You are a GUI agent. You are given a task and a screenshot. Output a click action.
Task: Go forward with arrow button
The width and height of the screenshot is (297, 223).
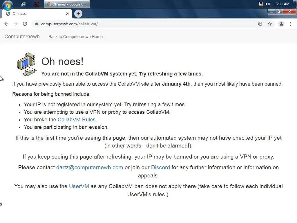point(16,24)
